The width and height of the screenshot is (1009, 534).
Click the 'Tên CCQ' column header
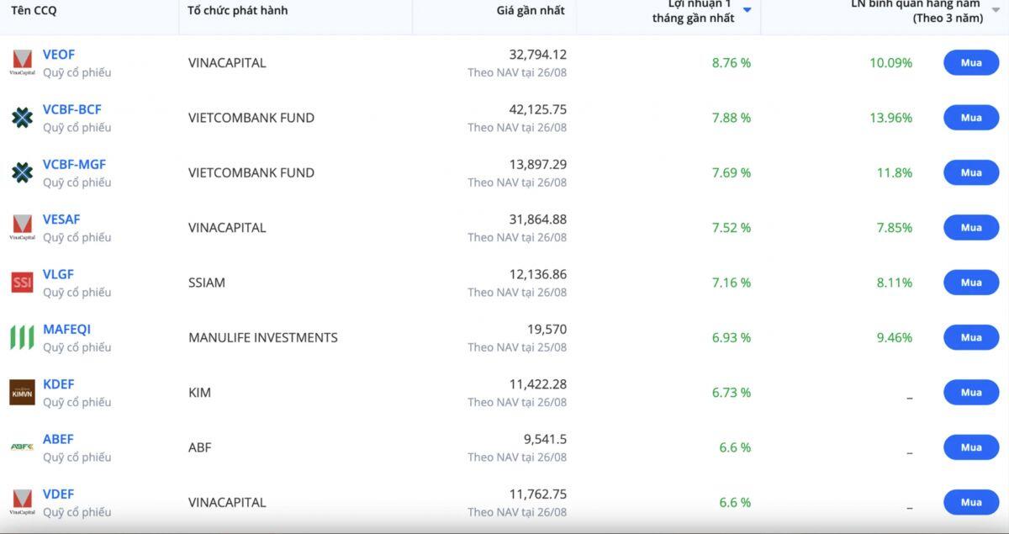[34, 10]
